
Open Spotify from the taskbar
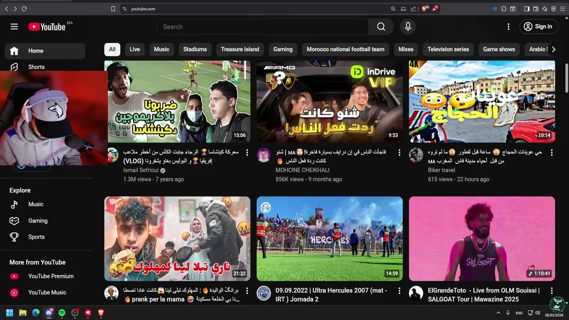click(x=62, y=313)
